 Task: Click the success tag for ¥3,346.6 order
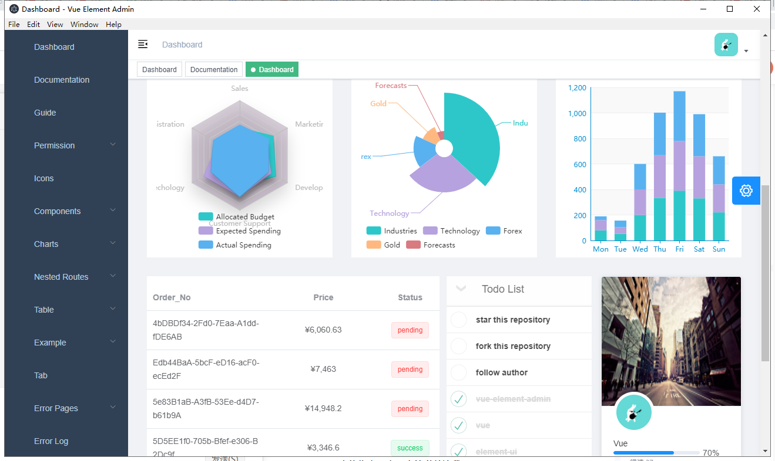(x=410, y=448)
